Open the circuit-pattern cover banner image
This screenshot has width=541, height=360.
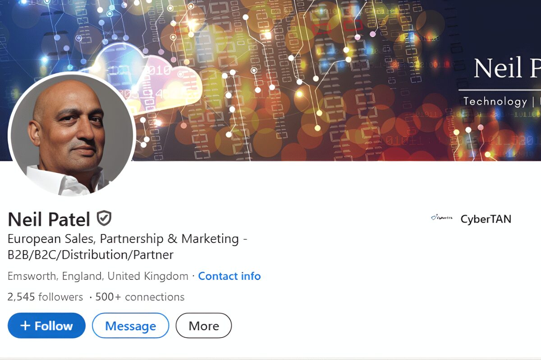tap(316, 67)
